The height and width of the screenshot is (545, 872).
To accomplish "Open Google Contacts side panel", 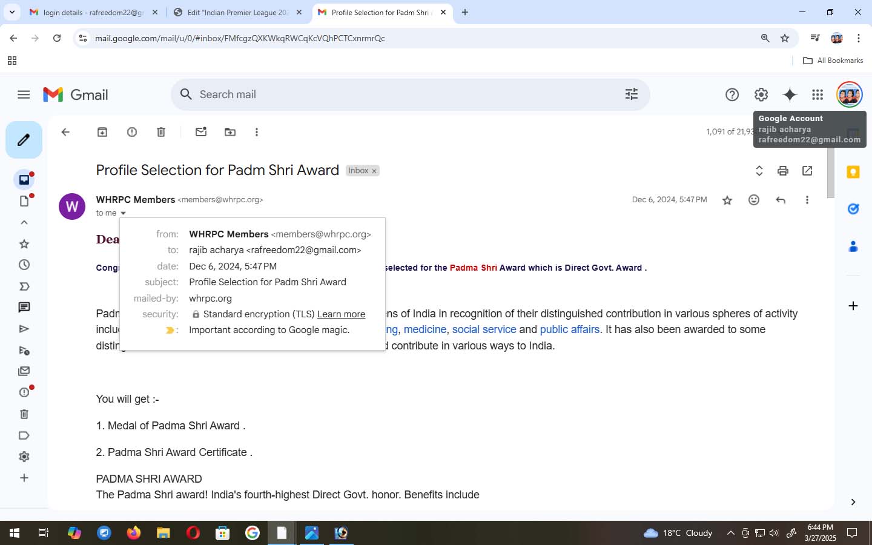I will [x=853, y=246].
